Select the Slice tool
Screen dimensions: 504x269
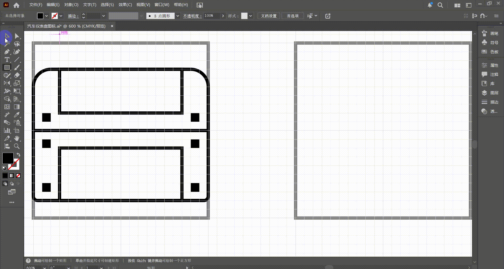point(7,138)
